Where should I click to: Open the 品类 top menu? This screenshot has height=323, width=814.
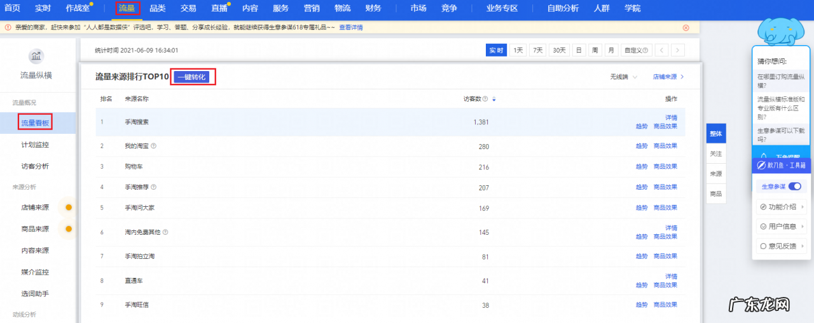pyautogui.click(x=158, y=9)
